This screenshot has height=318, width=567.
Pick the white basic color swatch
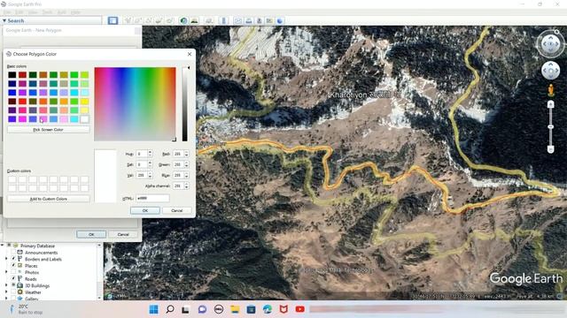point(85,119)
